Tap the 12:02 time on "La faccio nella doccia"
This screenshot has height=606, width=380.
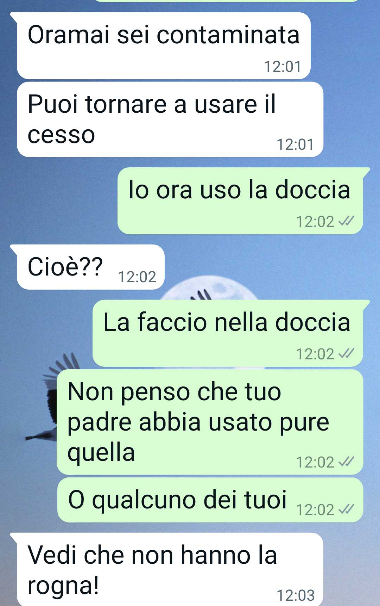pos(315,354)
